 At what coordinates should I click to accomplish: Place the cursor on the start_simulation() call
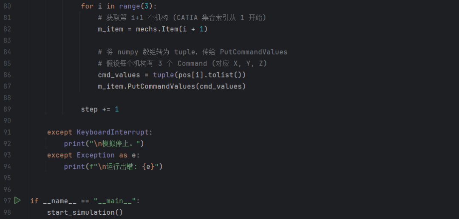point(85,212)
